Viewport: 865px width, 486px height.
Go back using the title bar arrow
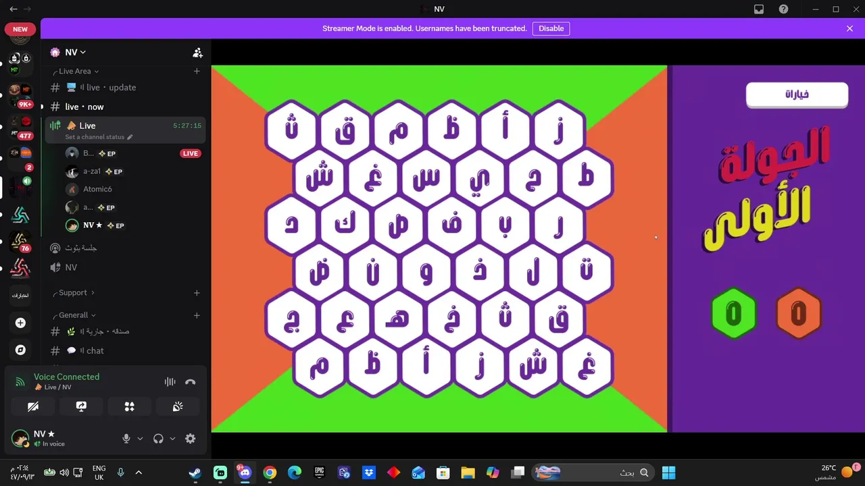click(14, 9)
